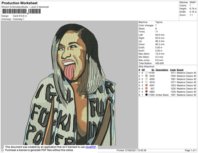Click 'Madeira Classic 40' in code 1230 row
The width and height of the screenshot is (198, 153).
click(186, 92)
